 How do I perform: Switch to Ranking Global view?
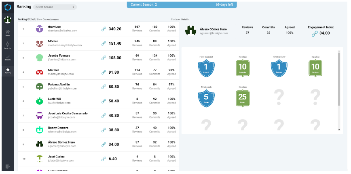point(26,19)
